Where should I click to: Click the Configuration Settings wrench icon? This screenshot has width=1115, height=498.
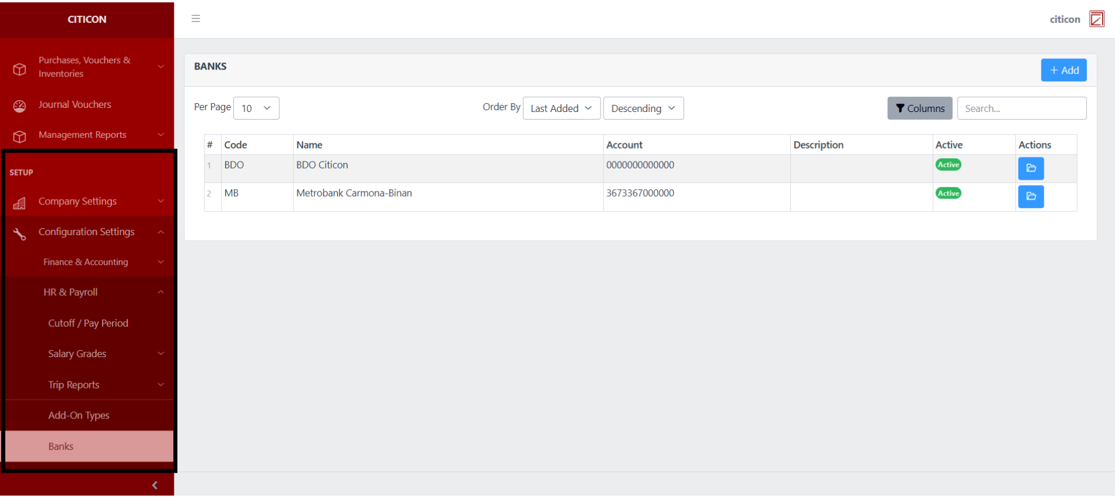19,234
